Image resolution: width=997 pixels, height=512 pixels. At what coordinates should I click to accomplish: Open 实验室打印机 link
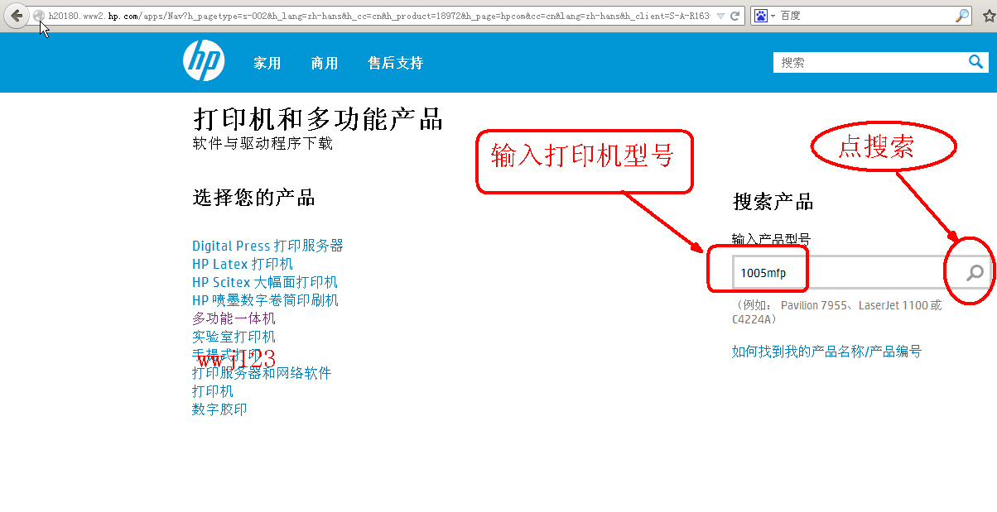click(234, 337)
